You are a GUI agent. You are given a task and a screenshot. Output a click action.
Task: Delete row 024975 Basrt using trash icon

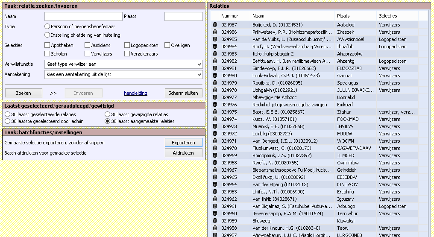[215, 112]
